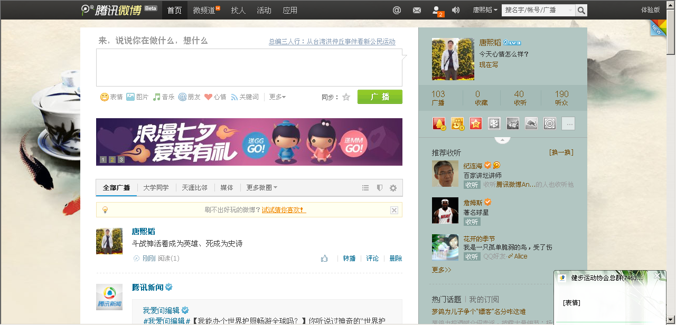Screen dimensions: 676x325
Task: Open the private messages envelope icon
Action: pos(417,10)
